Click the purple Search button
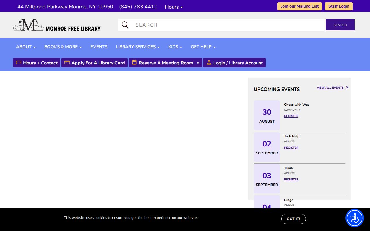 tap(340, 25)
